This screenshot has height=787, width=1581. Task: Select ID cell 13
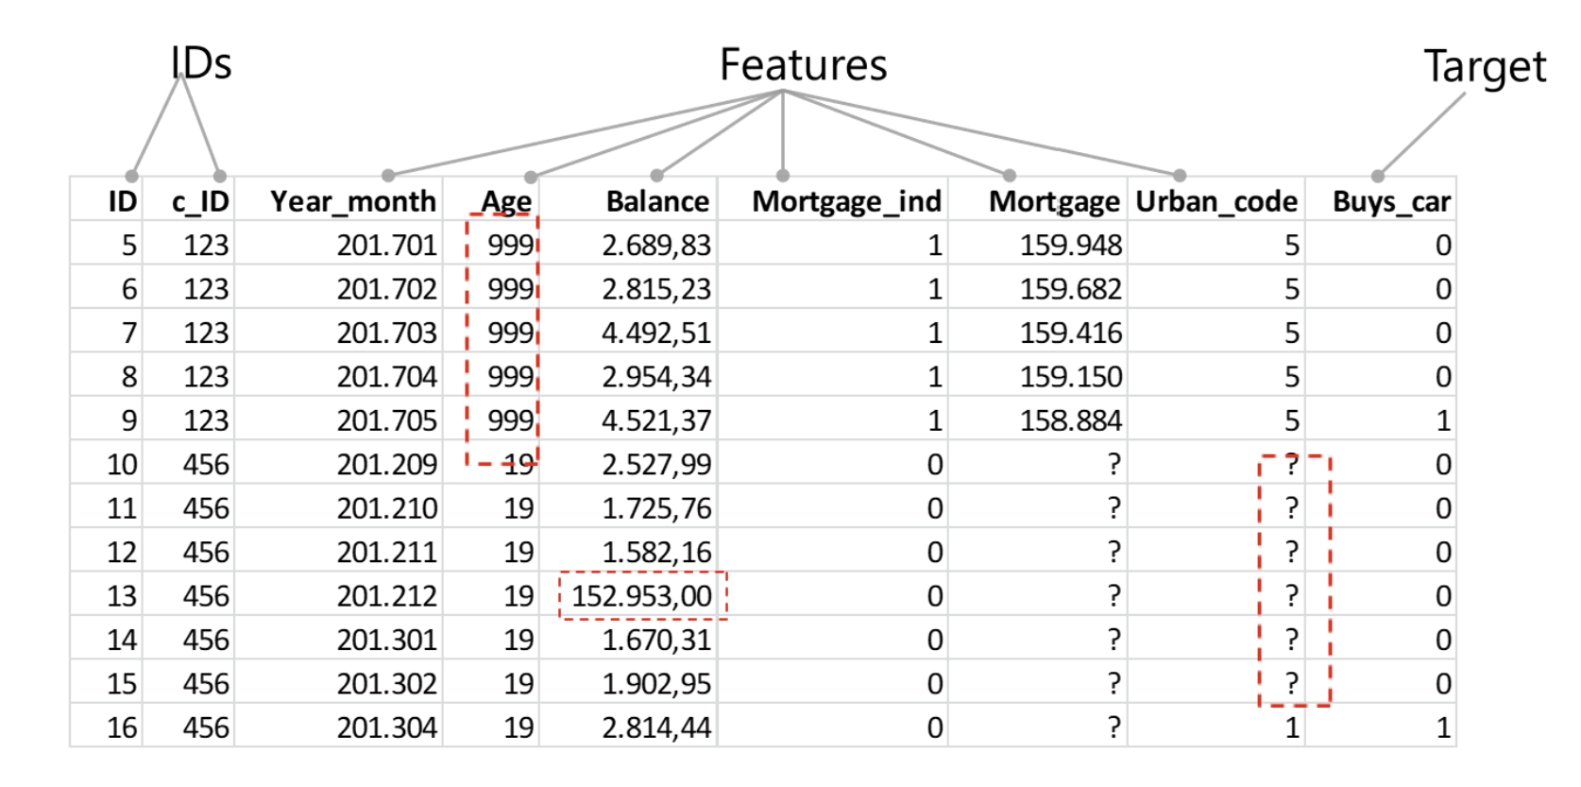(122, 596)
